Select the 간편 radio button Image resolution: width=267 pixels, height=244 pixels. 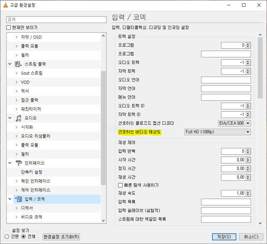6,236
